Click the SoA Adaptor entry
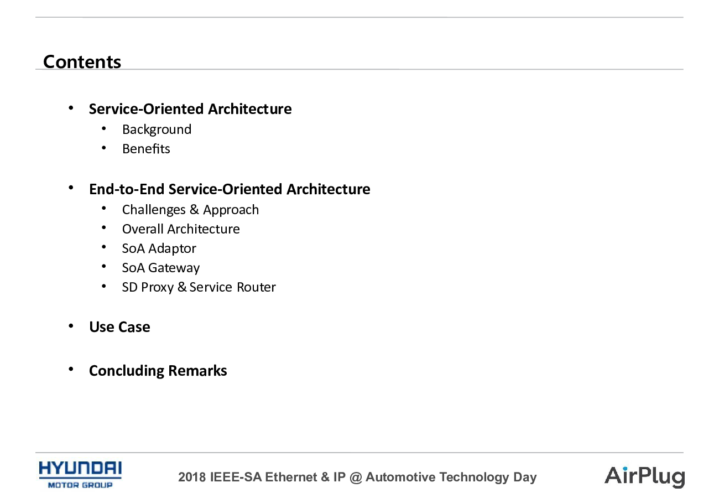The image size is (719, 498). pyautogui.click(x=159, y=248)
